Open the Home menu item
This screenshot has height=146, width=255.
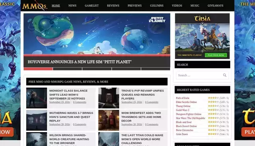pyautogui.click(x=56, y=6)
